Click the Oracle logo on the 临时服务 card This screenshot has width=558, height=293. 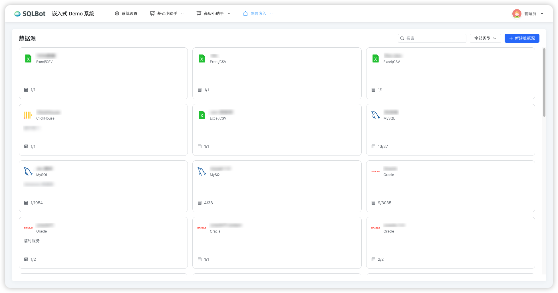click(28, 228)
